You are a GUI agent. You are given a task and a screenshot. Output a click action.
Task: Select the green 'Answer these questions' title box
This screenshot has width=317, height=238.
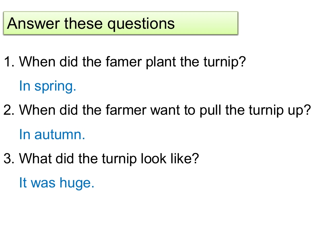tap(121, 23)
